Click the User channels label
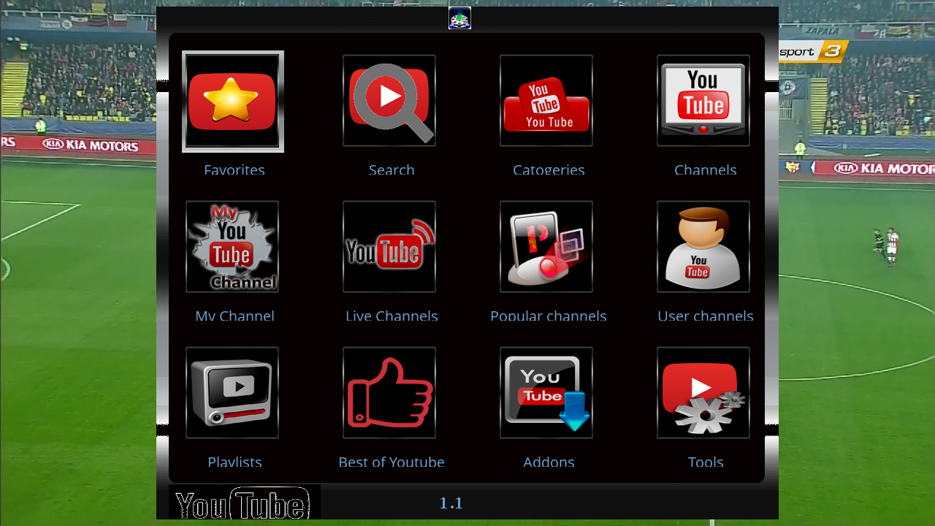This screenshot has width=935, height=526. (x=706, y=316)
